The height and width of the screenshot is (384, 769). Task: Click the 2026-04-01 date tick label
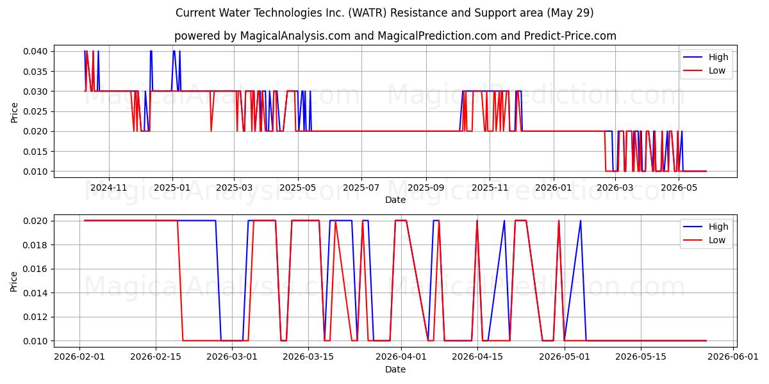click(x=401, y=357)
